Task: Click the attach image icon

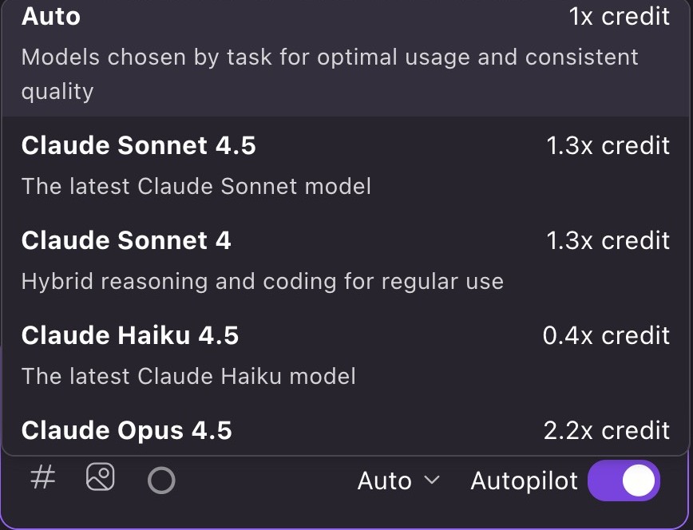Action: [x=101, y=478]
